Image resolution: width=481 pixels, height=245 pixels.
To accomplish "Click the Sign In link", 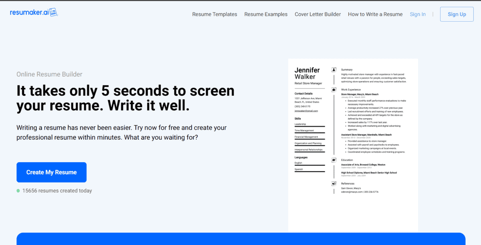I will 418,14.
